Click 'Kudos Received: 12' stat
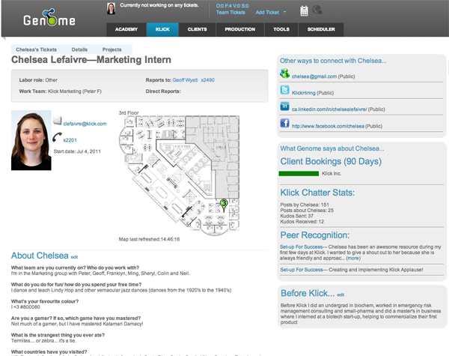The width and height of the screenshot is (449, 356). coord(302,222)
